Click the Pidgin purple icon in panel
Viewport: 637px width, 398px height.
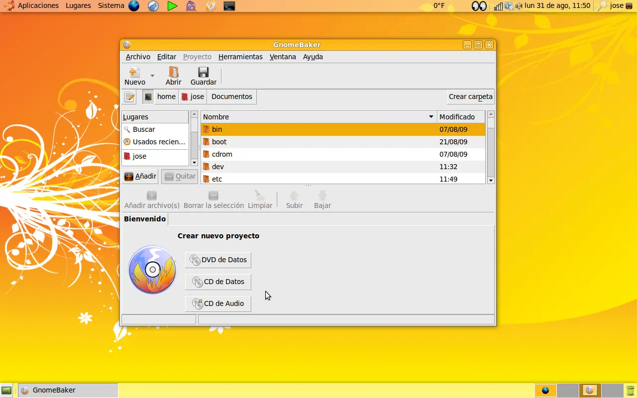pos(191,6)
